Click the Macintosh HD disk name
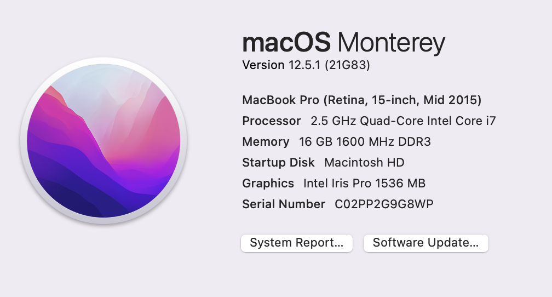The width and height of the screenshot is (552, 297). [364, 162]
